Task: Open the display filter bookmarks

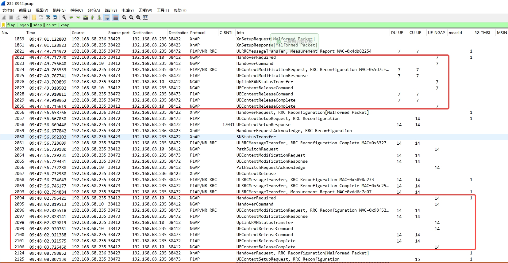Action: (3, 25)
